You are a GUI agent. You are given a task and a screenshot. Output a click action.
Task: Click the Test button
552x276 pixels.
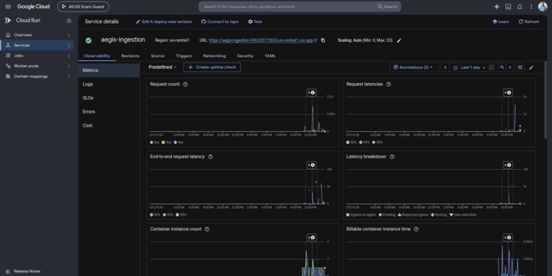point(255,21)
